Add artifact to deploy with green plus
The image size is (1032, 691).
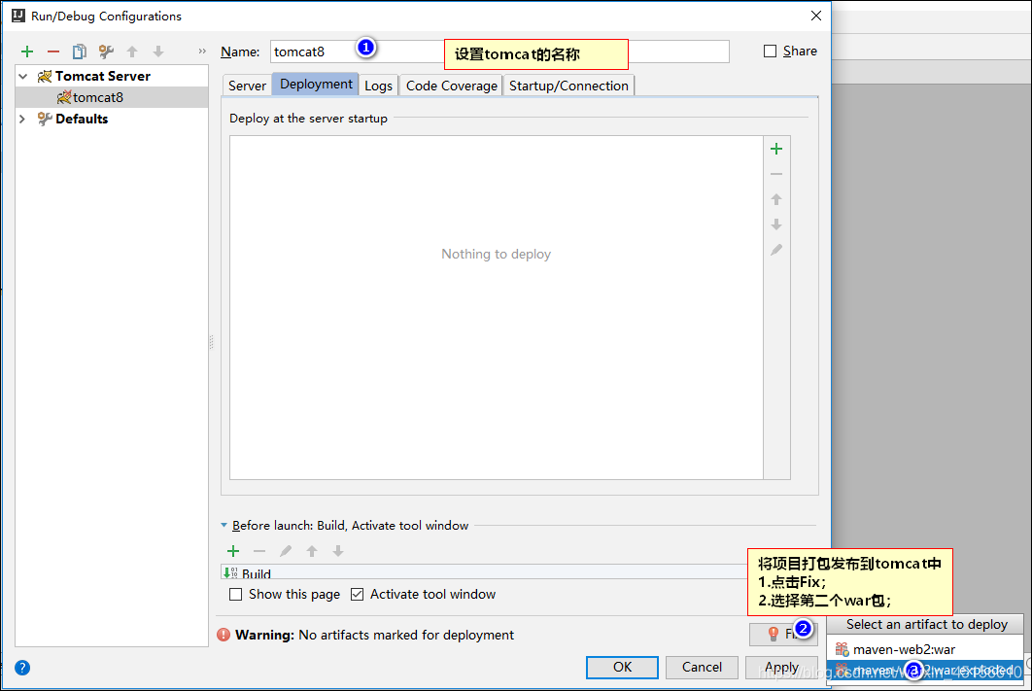776,149
